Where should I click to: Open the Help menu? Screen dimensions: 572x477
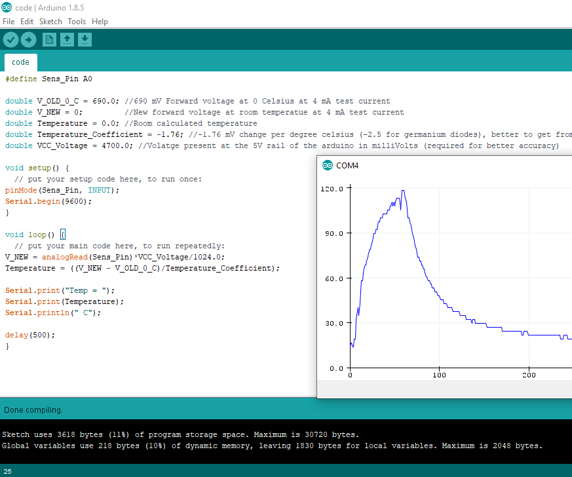coord(100,22)
